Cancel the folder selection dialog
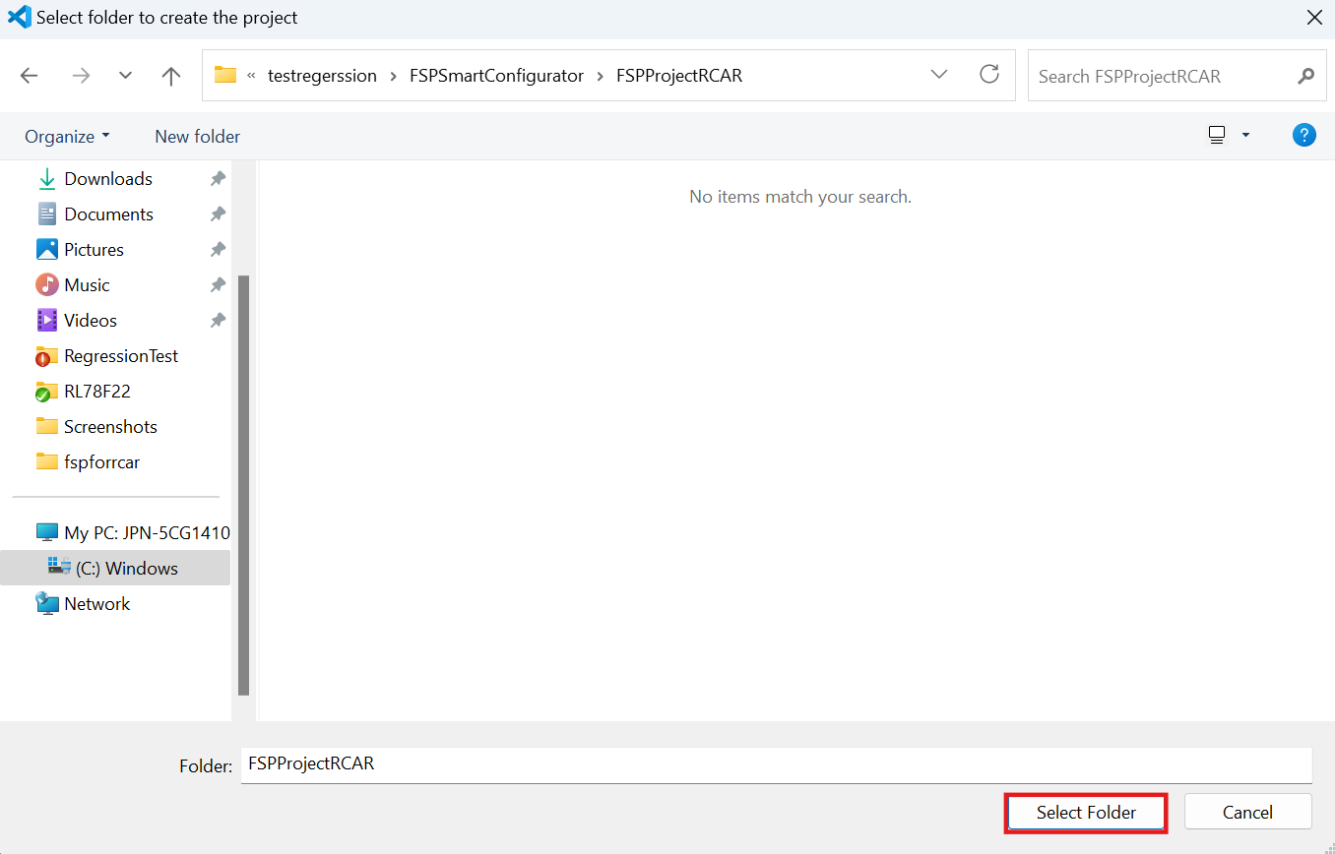1335x854 pixels. pyautogui.click(x=1247, y=813)
